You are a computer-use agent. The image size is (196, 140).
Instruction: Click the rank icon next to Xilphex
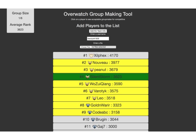[x=91, y=56]
